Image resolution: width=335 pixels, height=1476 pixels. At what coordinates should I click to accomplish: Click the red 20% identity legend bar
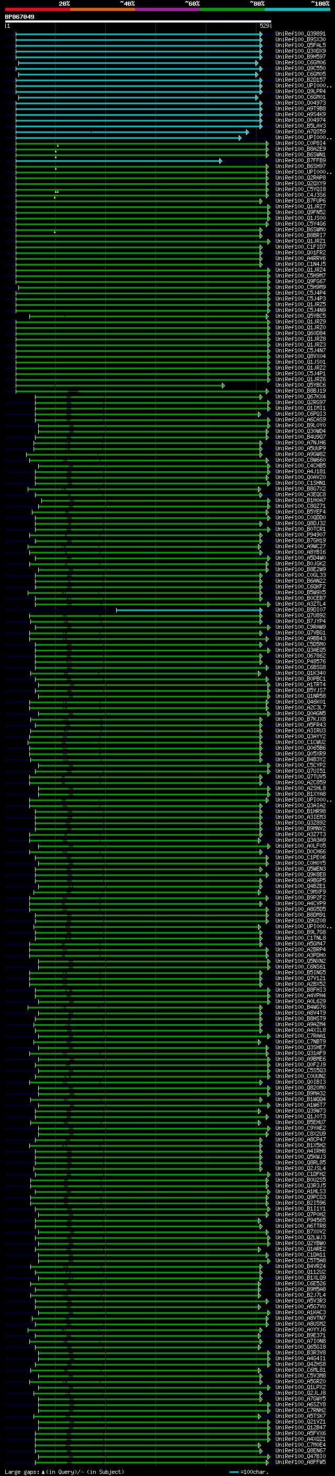[37, 9]
